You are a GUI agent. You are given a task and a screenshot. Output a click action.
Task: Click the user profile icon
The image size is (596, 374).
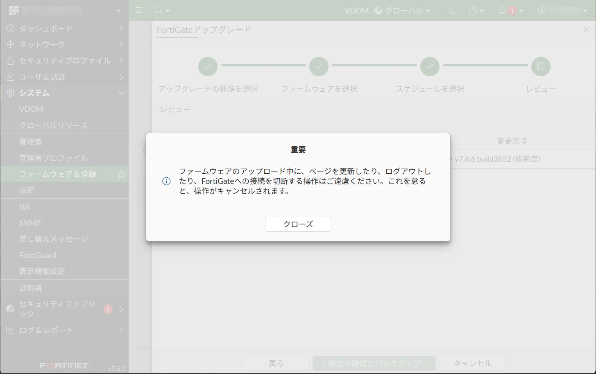point(542,10)
